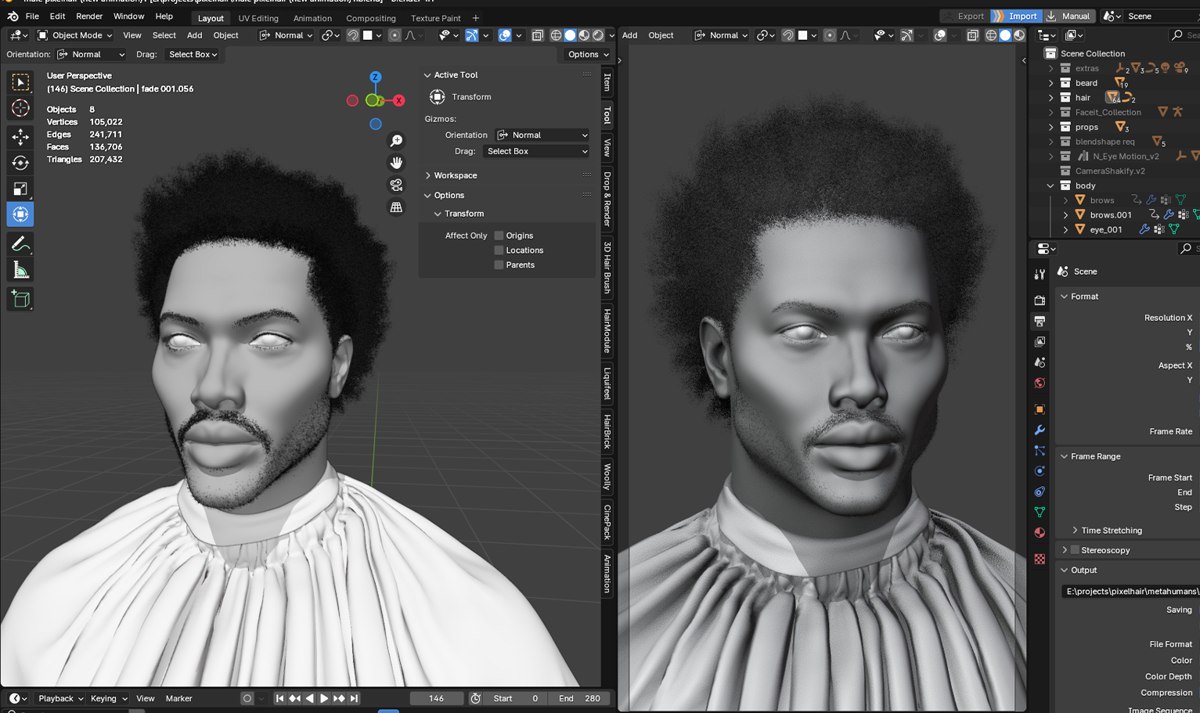Open the Object Mode dropdown
Screen dimensions: 1200x713
tap(74, 35)
